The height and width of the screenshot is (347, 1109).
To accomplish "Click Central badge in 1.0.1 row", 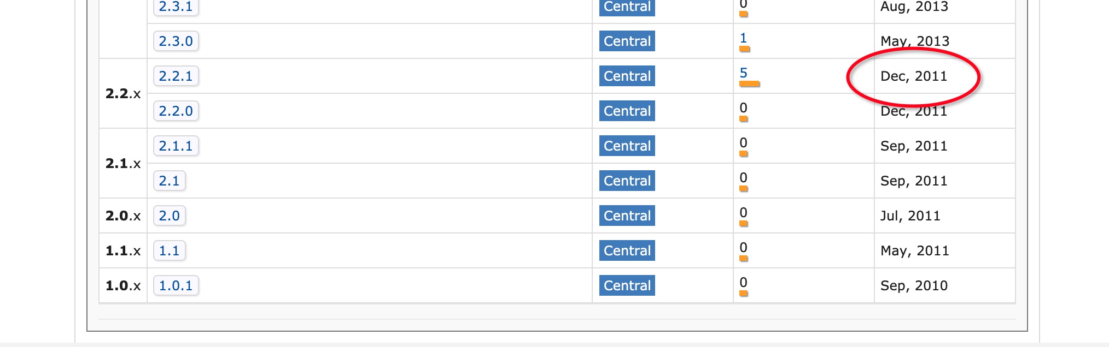I will point(627,285).
